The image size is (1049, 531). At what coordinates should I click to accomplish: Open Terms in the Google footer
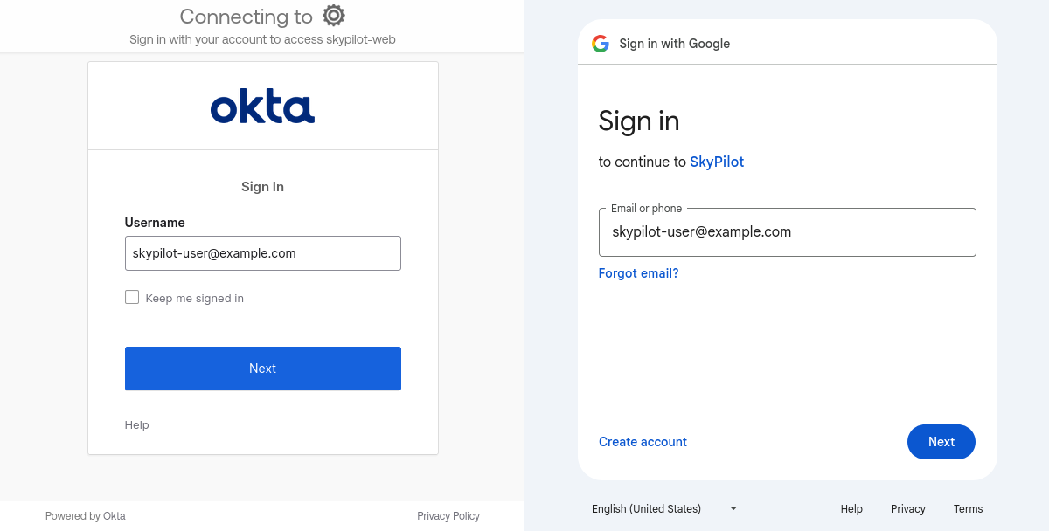point(968,508)
